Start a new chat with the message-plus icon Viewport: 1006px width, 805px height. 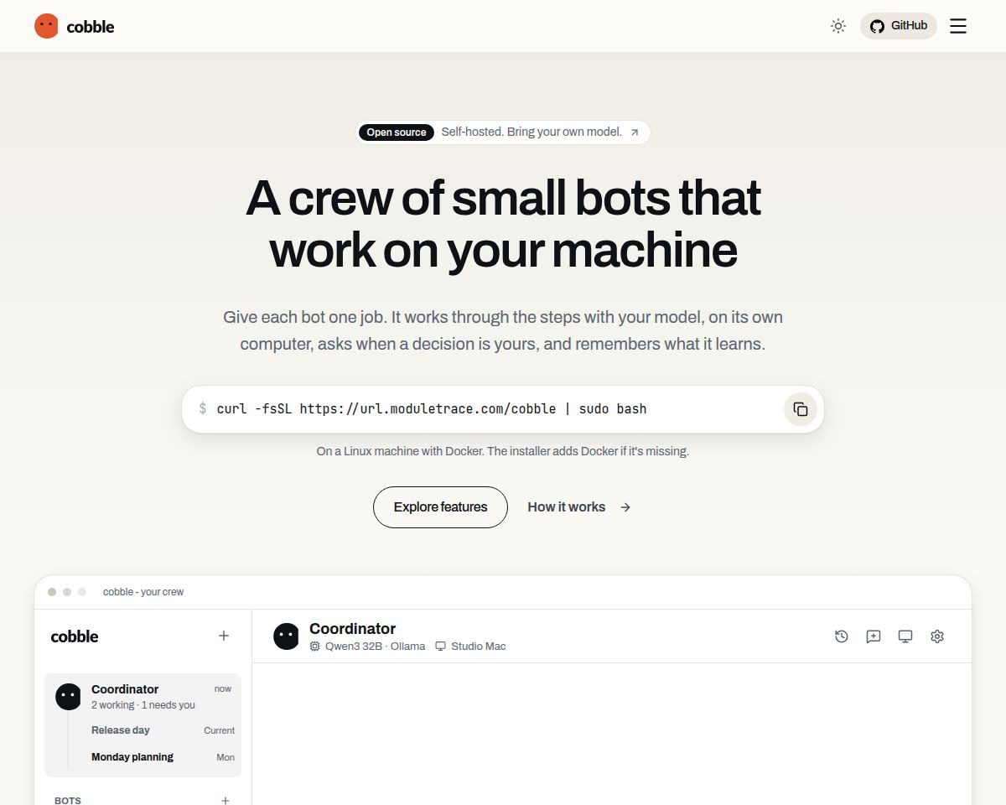coord(874,636)
